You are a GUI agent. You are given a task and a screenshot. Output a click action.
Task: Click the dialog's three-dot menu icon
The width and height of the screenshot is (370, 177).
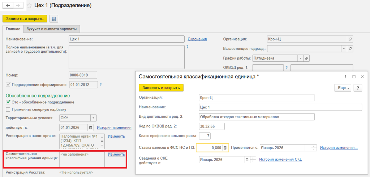click(345, 77)
